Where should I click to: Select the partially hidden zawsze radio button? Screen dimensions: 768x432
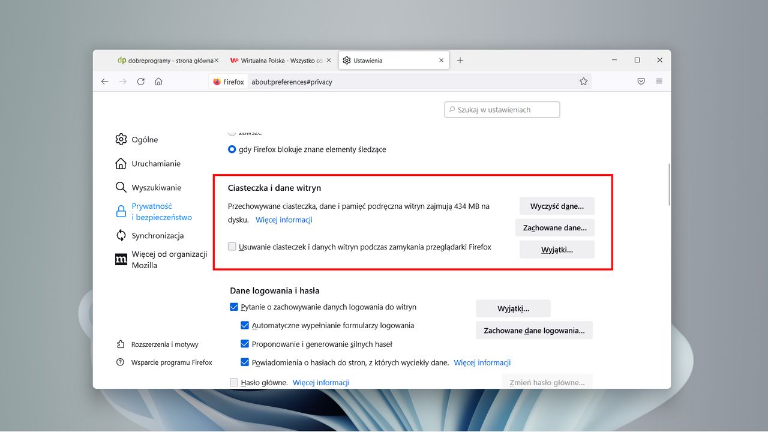232,133
